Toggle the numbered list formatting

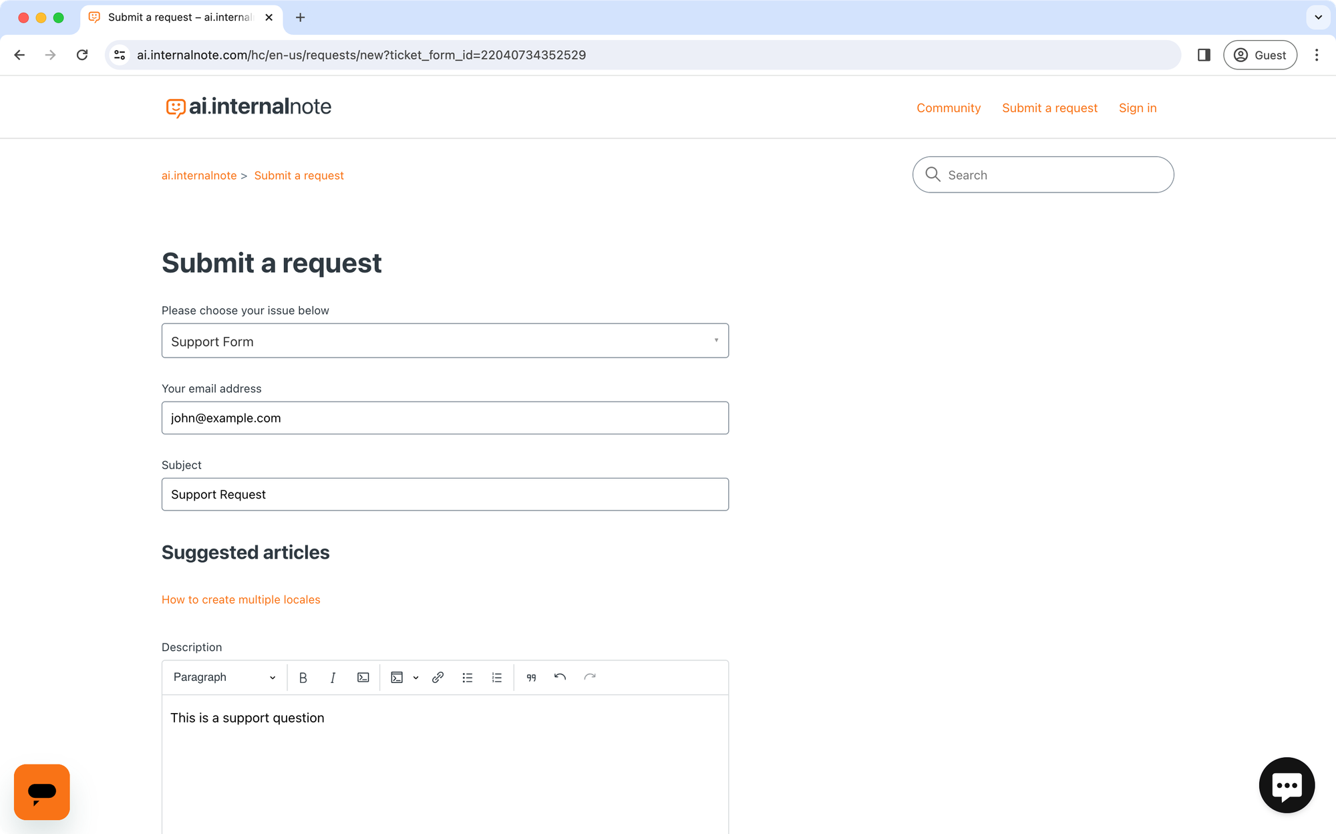[497, 678]
